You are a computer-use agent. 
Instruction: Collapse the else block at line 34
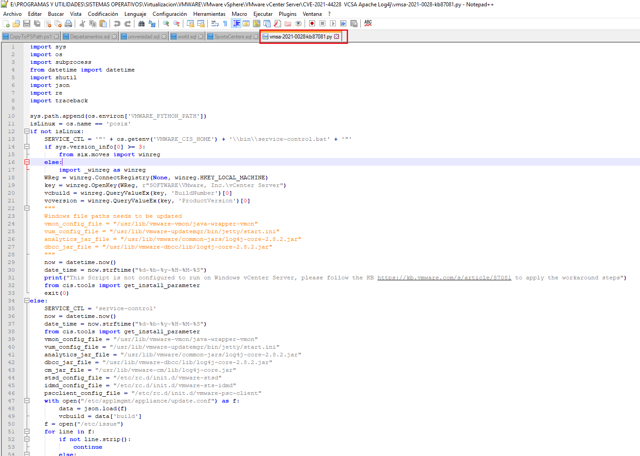pyautogui.click(x=27, y=301)
